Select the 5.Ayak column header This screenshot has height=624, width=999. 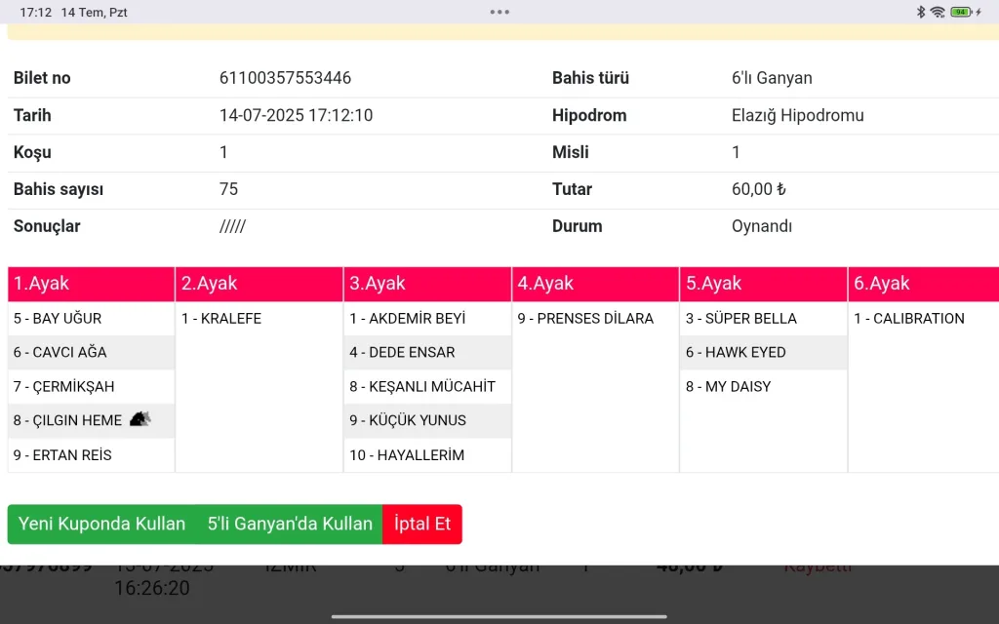coord(763,284)
